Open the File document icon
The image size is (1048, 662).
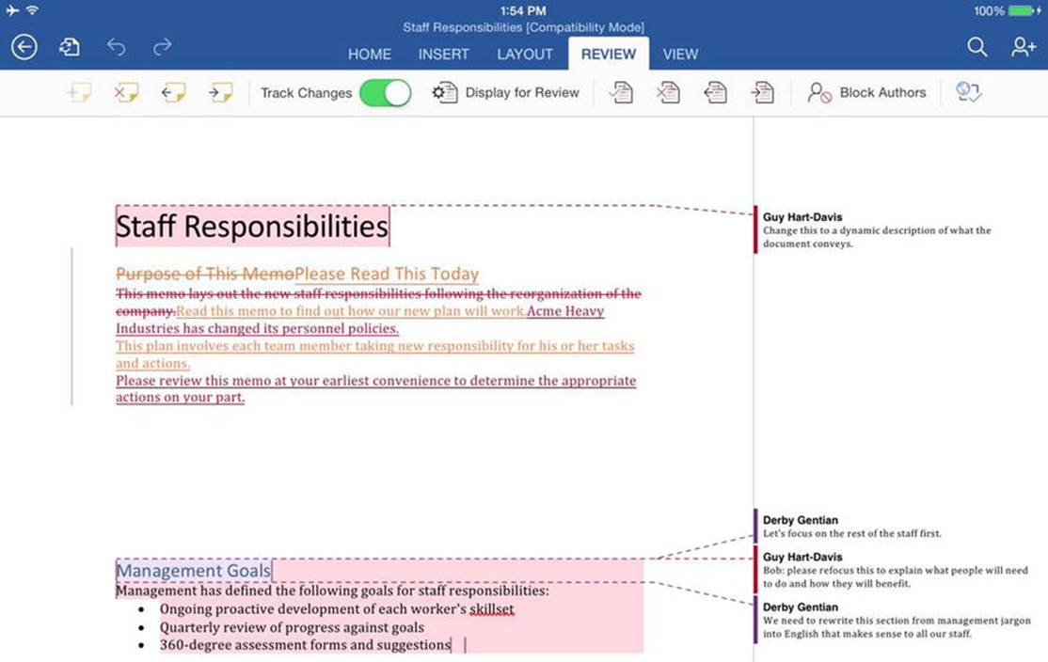70,47
